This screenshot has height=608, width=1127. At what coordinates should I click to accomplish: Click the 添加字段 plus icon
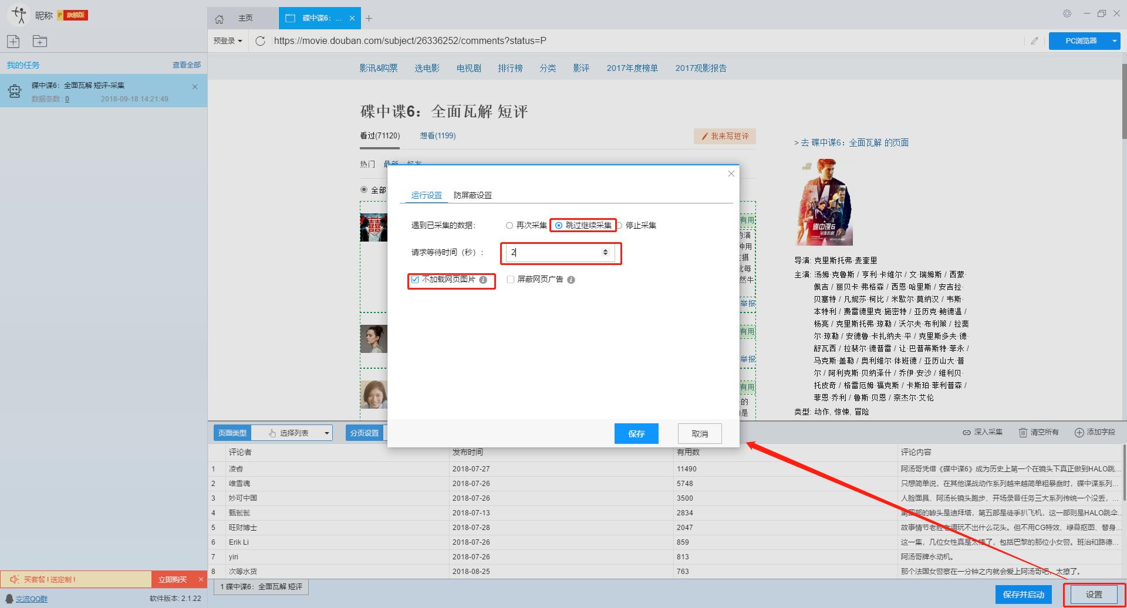[1079, 432]
